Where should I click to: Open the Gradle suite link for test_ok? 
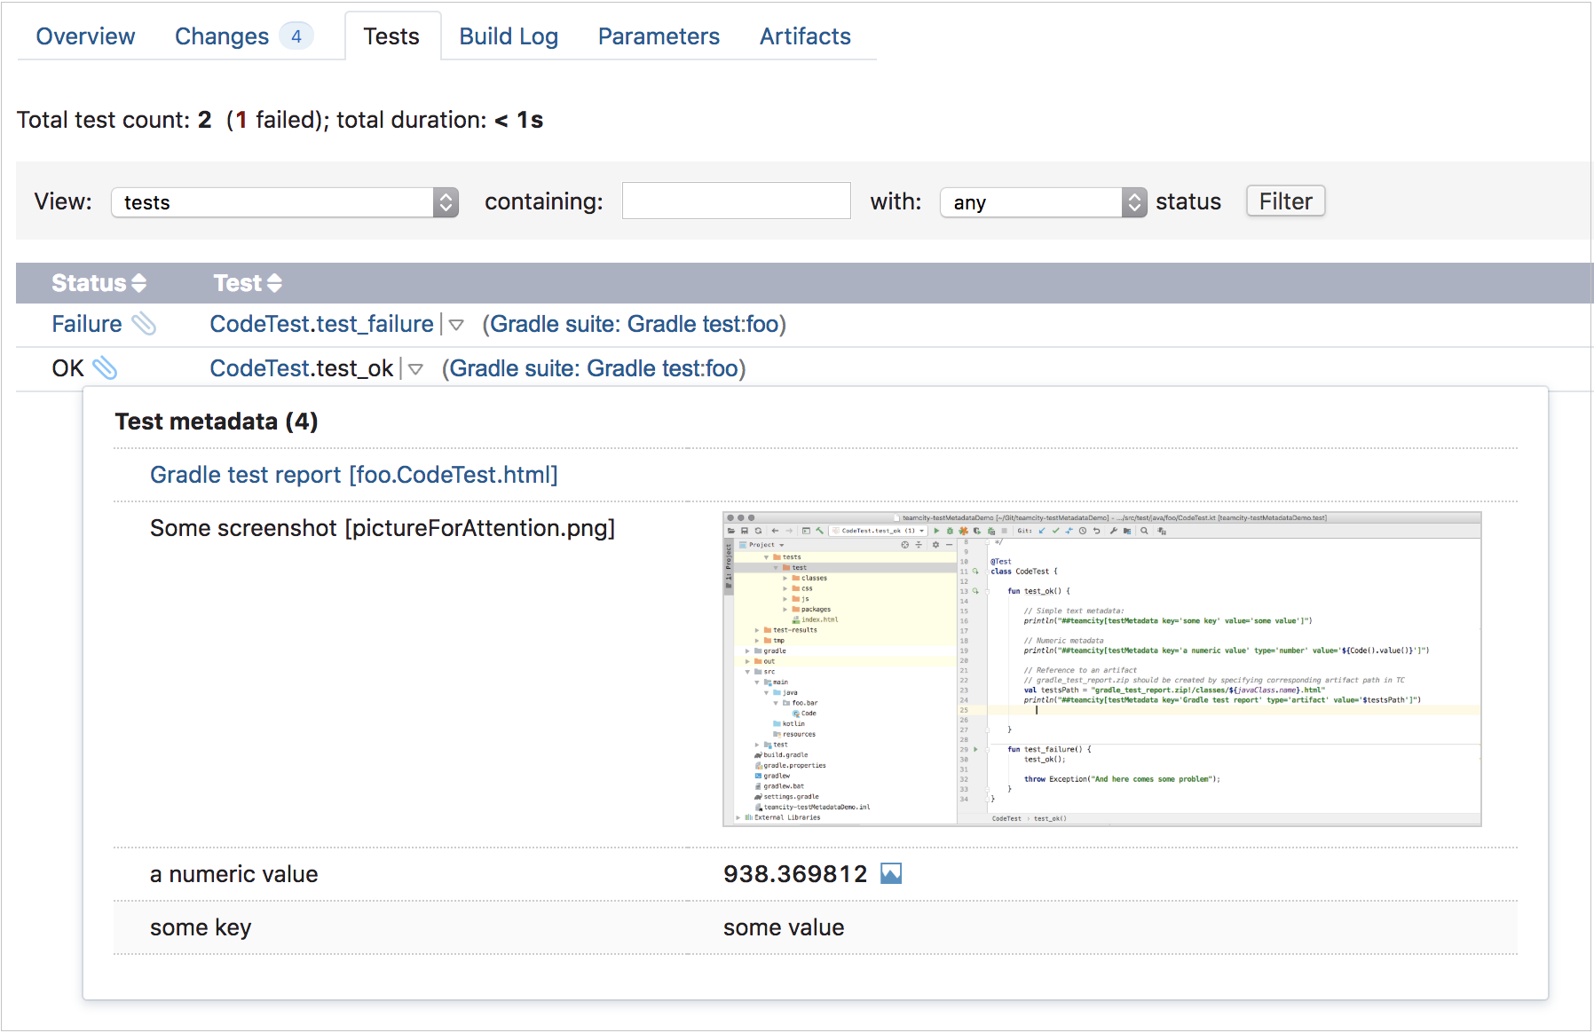tap(594, 369)
